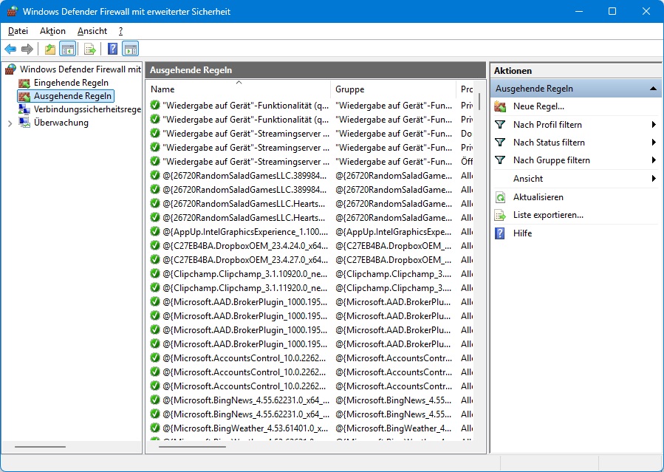Click the partially visible Profil column header
Screen dimensions: 664x472
pos(465,89)
